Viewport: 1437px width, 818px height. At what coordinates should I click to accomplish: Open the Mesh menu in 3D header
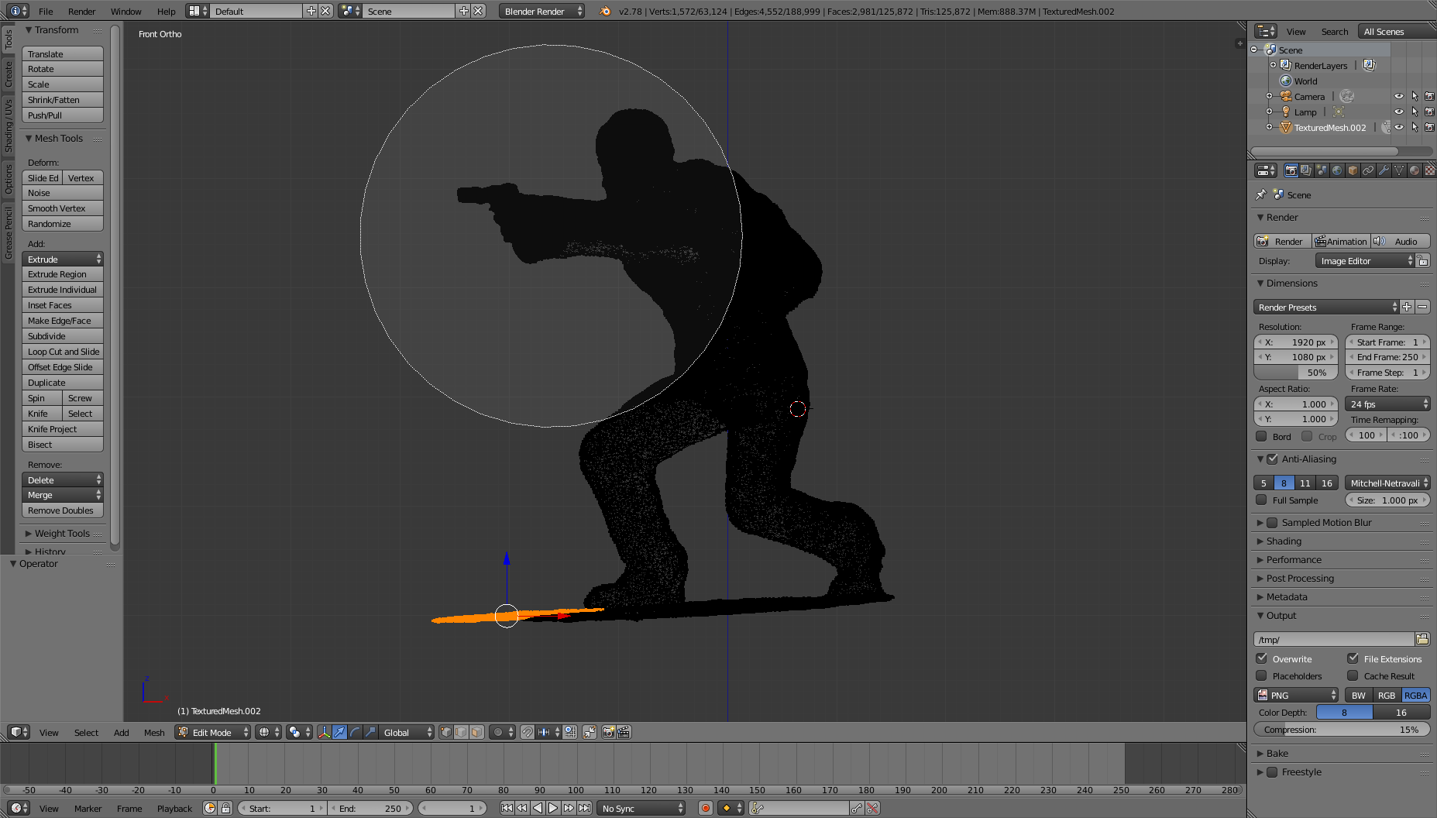click(154, 732)
